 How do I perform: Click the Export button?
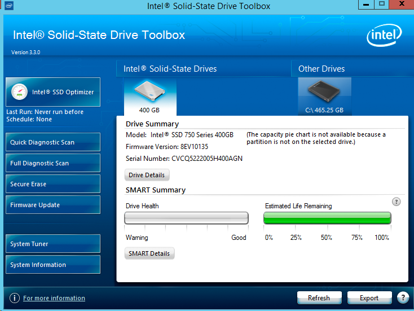point(369,297)
